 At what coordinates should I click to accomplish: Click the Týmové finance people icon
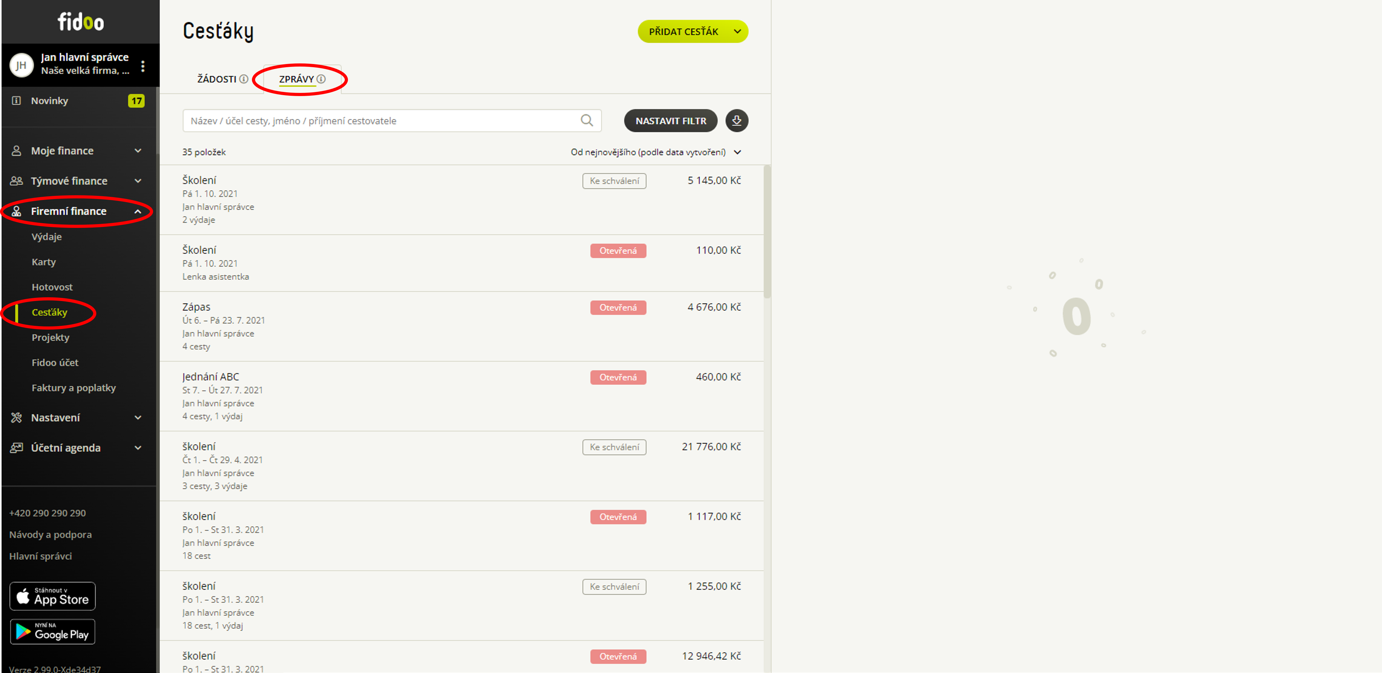pyautogui.click(x=17, y=181)
